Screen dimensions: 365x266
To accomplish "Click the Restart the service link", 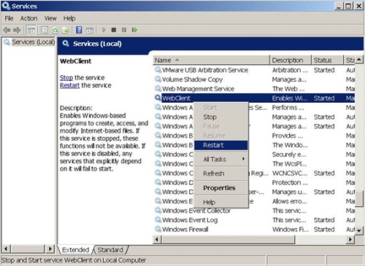I will (69, 85).
